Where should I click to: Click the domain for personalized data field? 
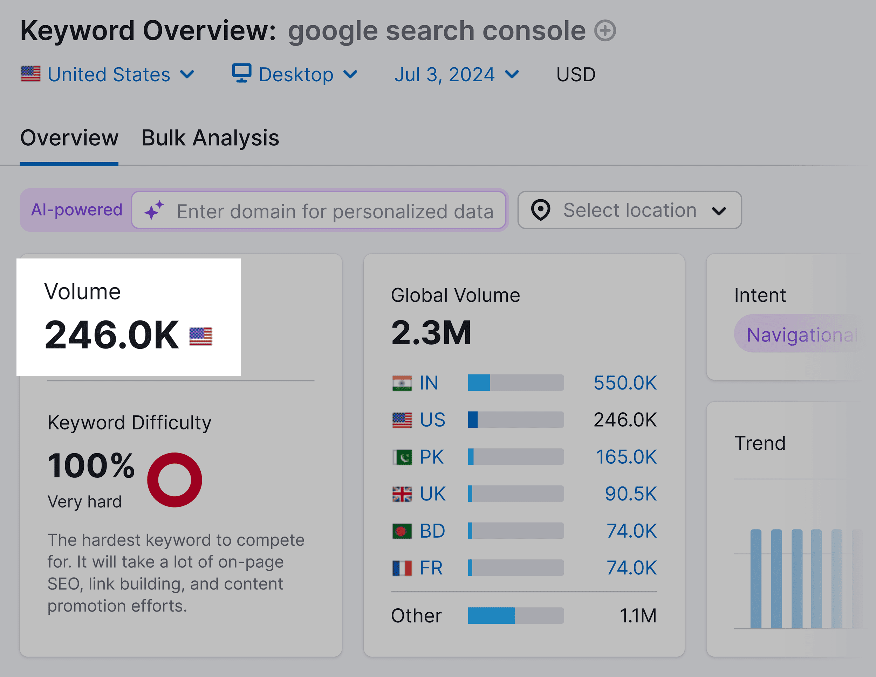(x=319, y=210)
